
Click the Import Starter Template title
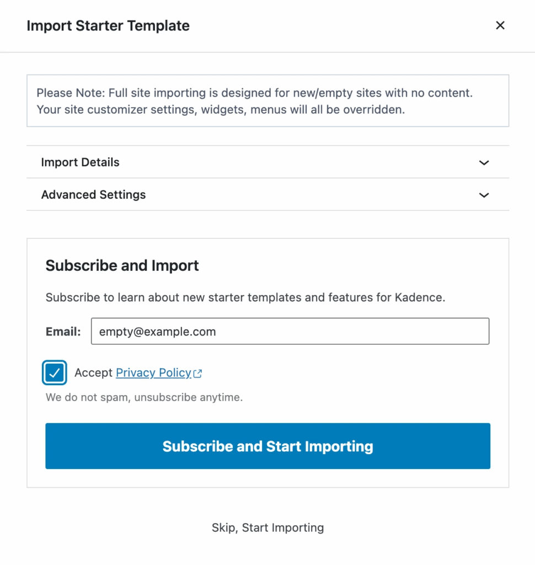click(x=108, y=25)
